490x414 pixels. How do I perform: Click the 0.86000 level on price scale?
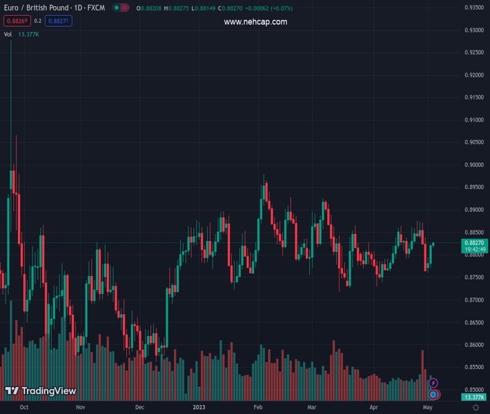(x=473, y=345)
